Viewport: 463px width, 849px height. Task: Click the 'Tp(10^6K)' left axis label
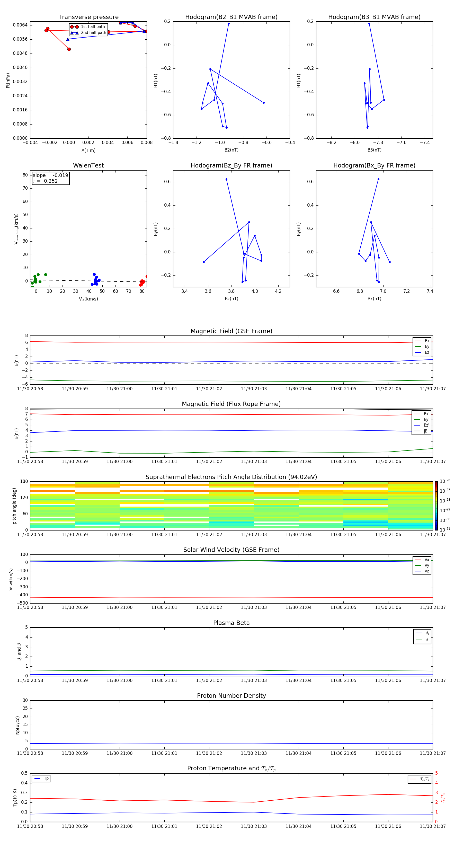(x=15, y=798)
